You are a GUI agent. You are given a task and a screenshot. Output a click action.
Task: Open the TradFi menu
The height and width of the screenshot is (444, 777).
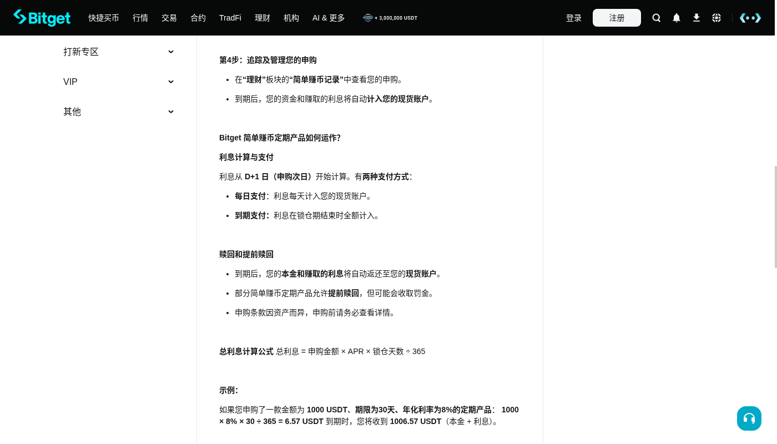[230, 18]
